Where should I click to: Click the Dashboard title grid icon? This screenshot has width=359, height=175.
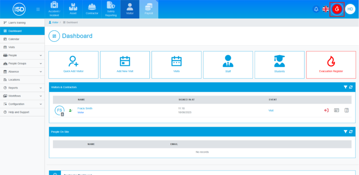(54, 36)
